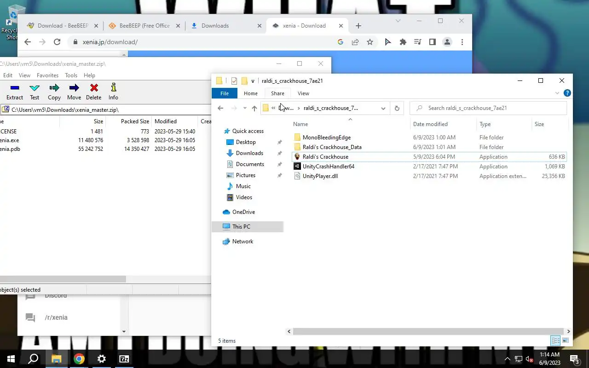Open the Favorites menu in 7-Zip
The width and height of the screenshot is (589, 368).
pyautogui.click(x=47, y=75)
